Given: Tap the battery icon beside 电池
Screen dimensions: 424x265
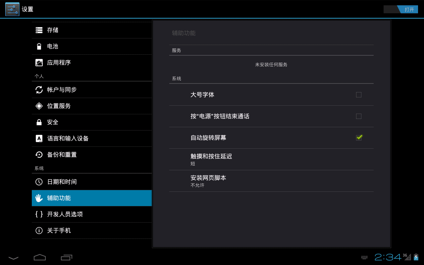Looking at the screenshot, I should tap(39, 46).
